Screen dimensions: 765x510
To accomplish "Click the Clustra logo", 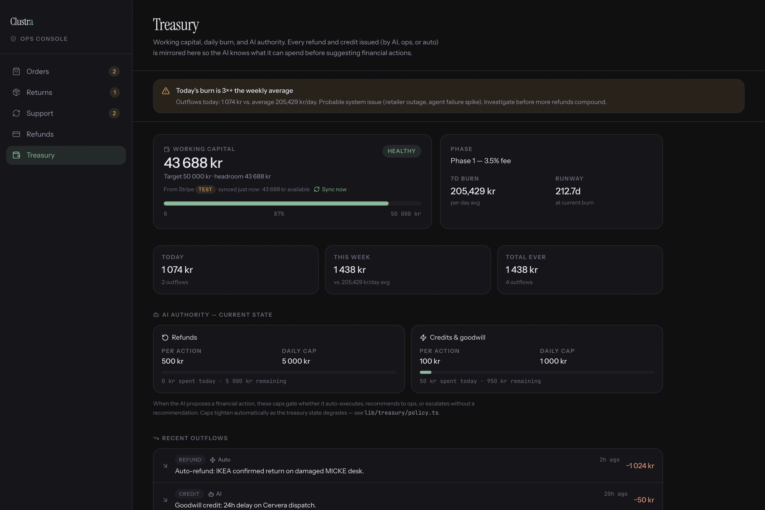I will pyautogui.click(x=22, y=21).
